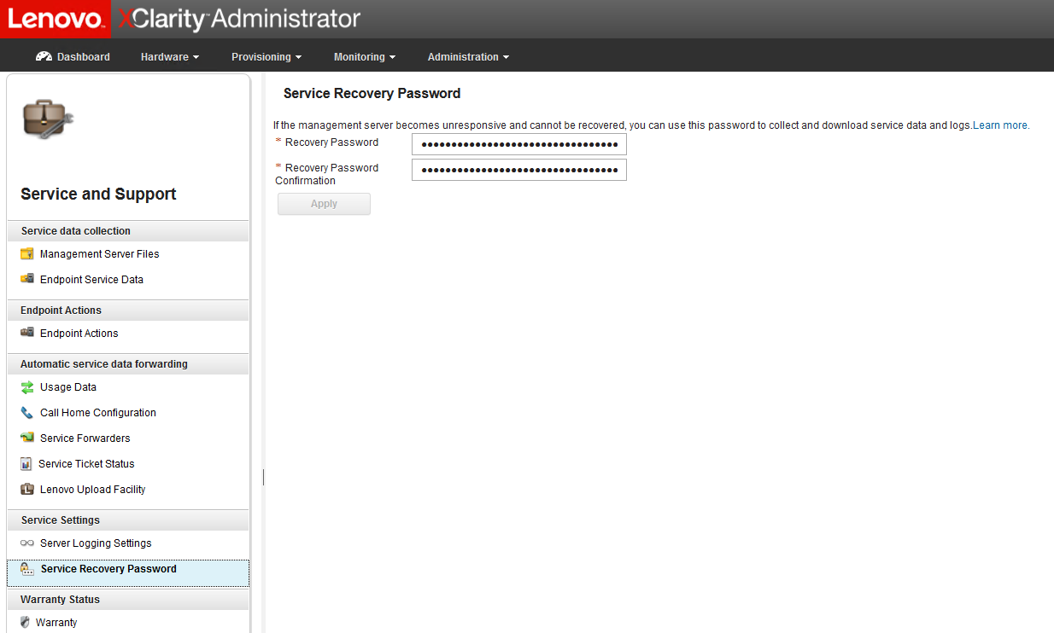Click the Service data collection section header
Screen dimensions: 1054x633
pos(128,231)
